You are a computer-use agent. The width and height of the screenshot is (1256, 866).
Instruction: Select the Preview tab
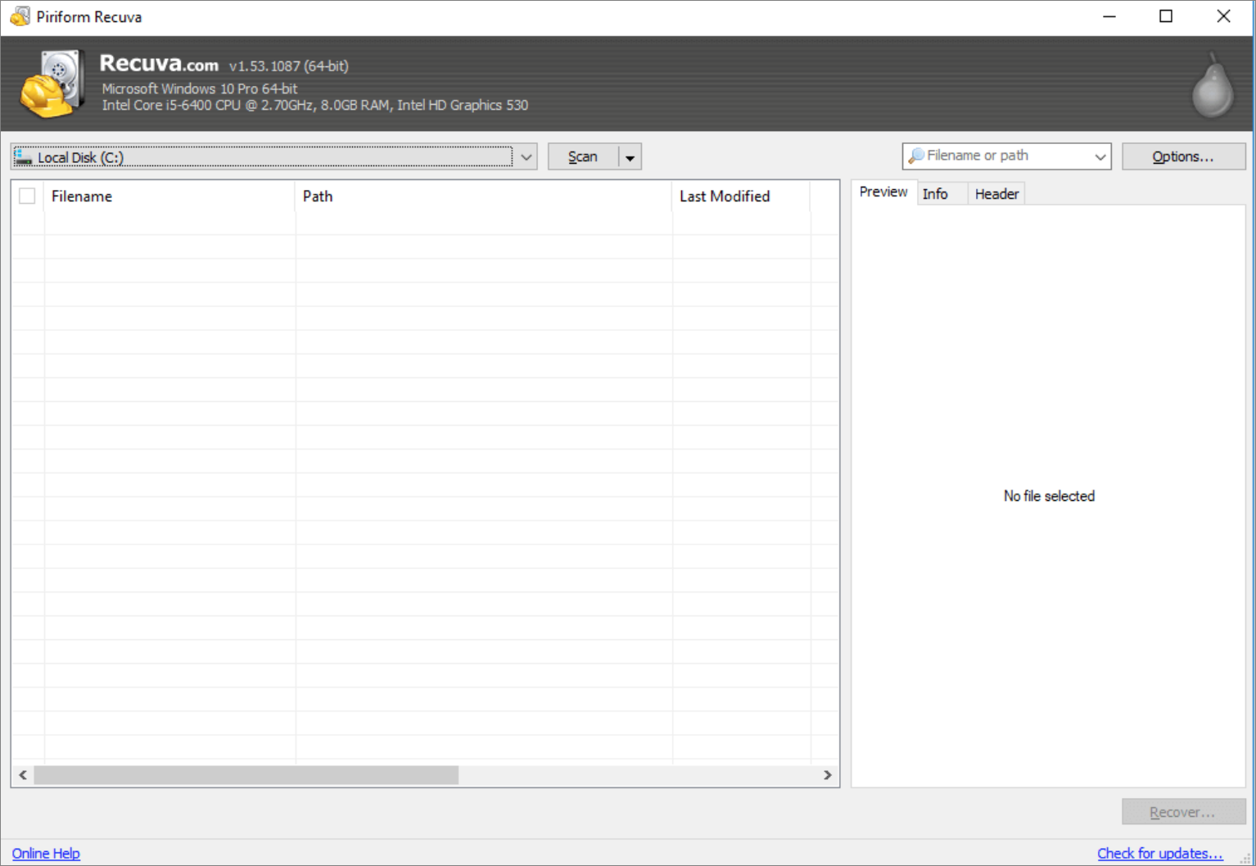tap(883, 192)
